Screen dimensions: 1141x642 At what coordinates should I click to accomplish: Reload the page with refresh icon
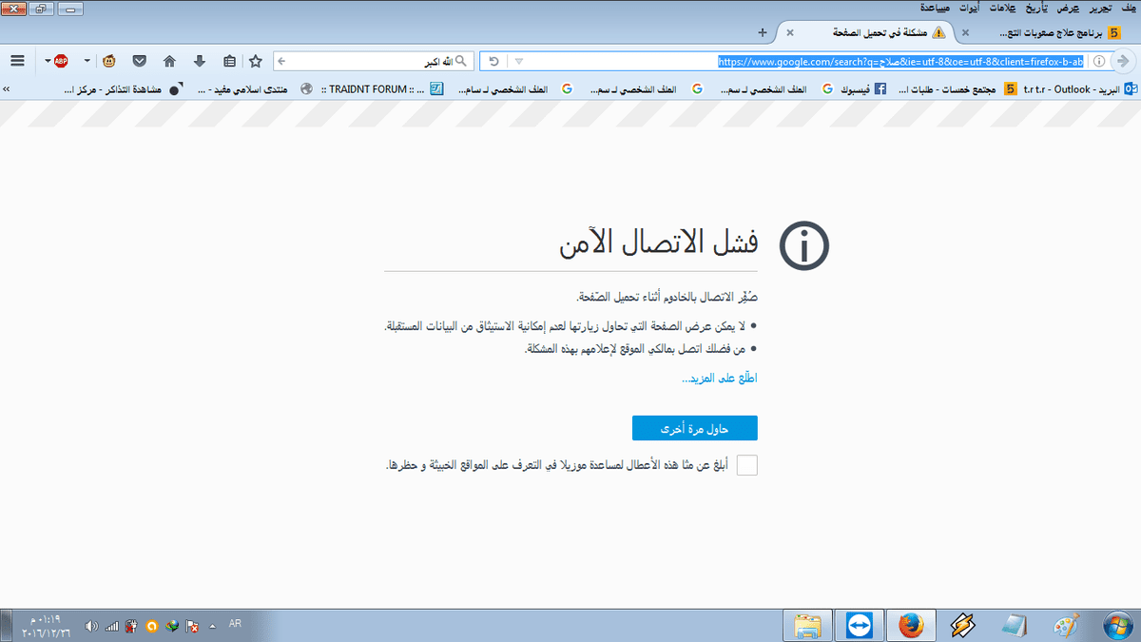pos(493,61)
